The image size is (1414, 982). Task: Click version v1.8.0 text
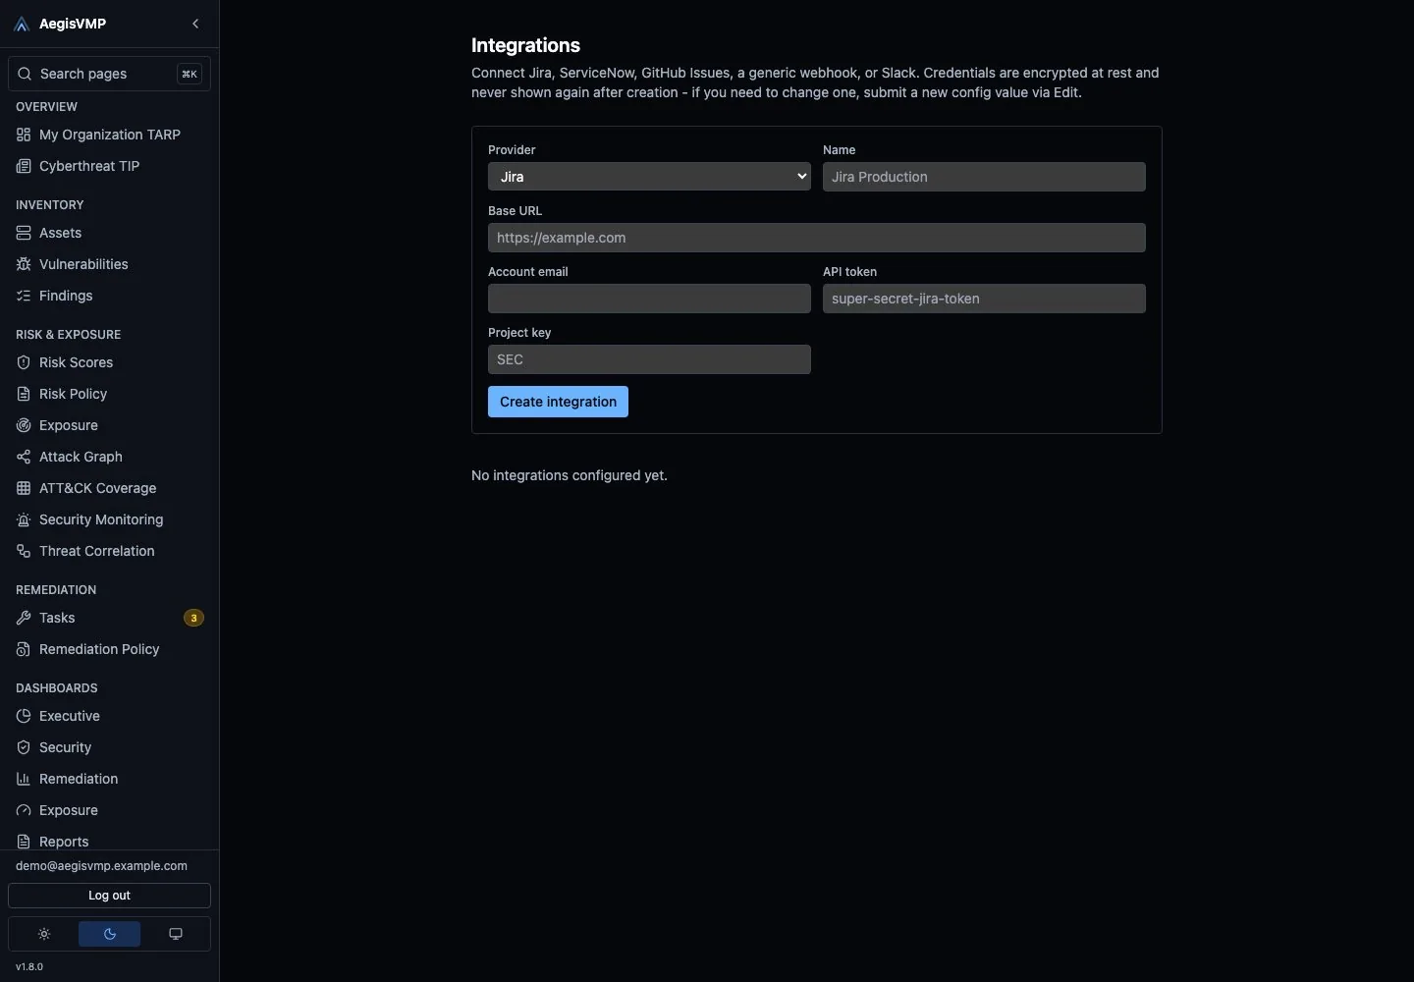tap(29, 966)
